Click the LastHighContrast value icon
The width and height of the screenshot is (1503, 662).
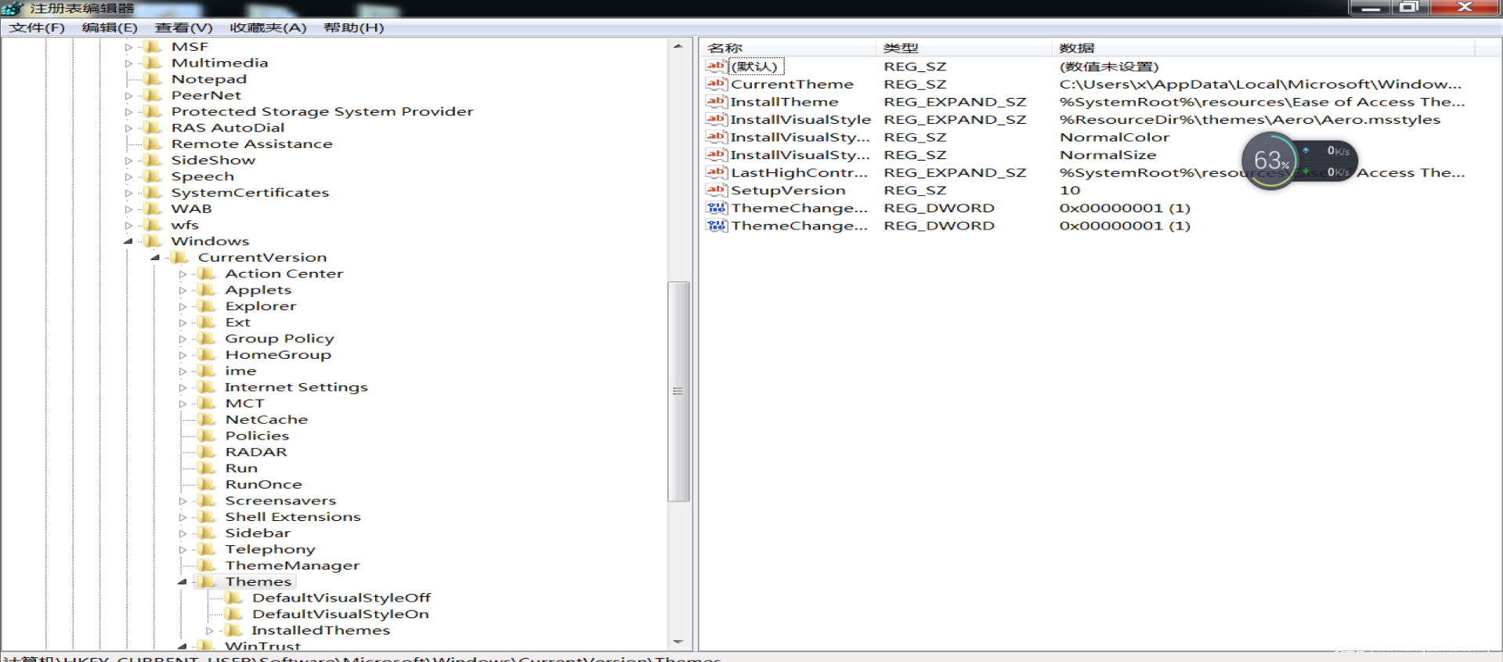pos(715,172)
